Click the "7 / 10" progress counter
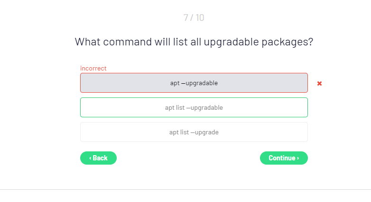This screenshot has width=371, height=202. tap(194, 18)
